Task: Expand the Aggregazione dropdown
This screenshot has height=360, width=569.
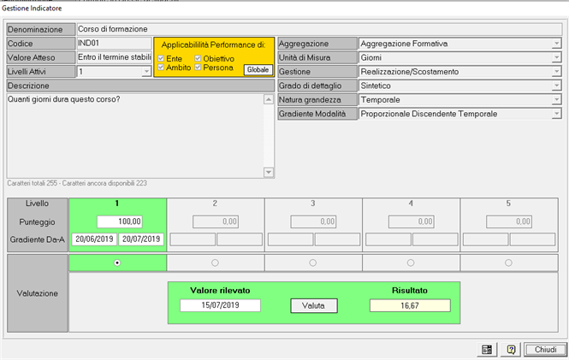Action: 556,44
